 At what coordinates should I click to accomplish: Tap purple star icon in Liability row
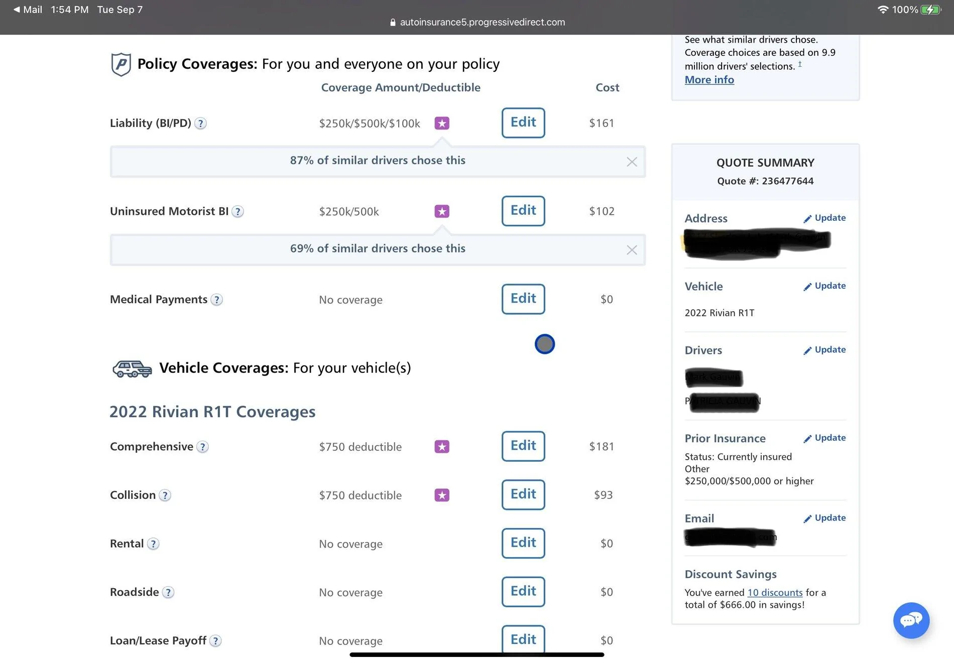click(442, 123)
